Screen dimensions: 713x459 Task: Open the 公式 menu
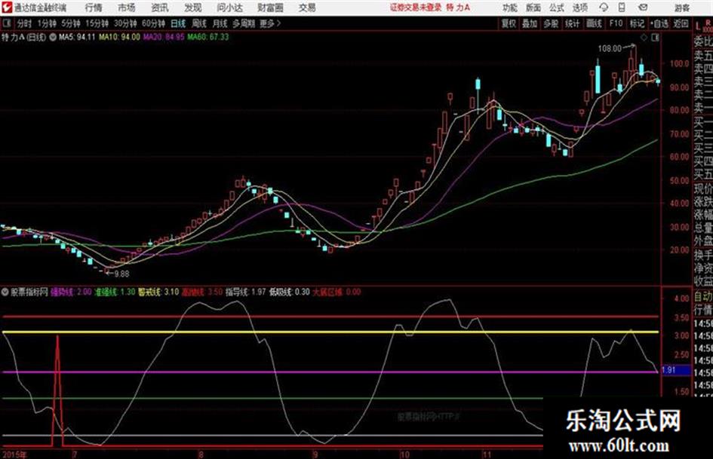(557, 8)
